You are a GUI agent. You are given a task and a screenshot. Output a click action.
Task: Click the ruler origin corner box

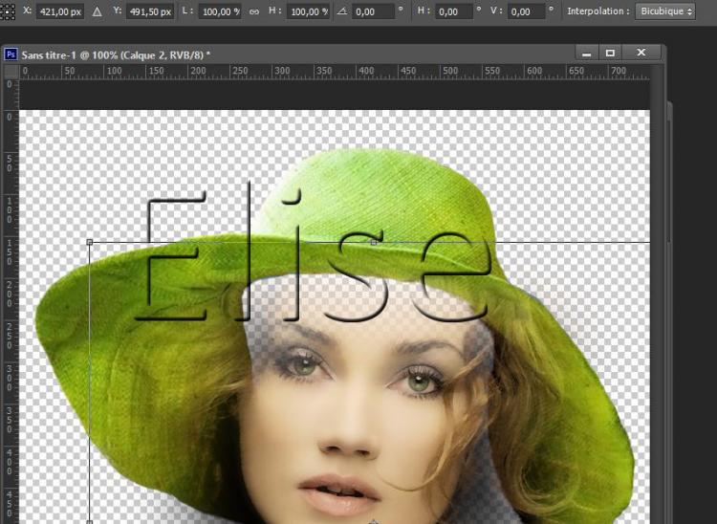[11, 72]
